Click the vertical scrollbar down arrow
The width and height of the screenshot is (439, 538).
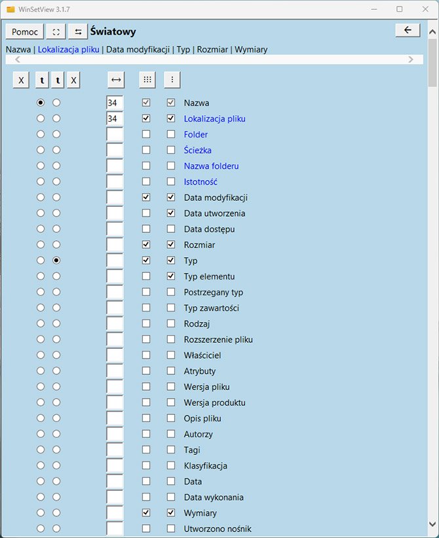pyautogui.click(x=432, y=524)
